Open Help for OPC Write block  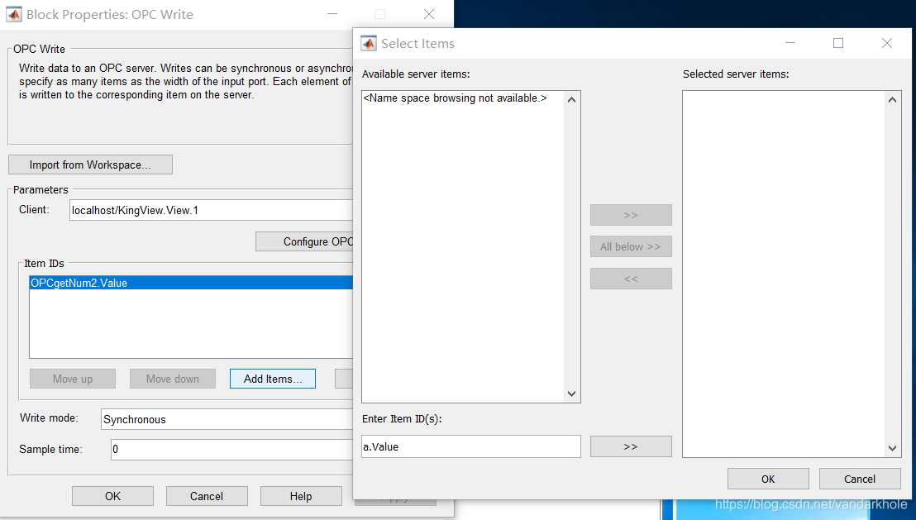click(x=301, y=496)
